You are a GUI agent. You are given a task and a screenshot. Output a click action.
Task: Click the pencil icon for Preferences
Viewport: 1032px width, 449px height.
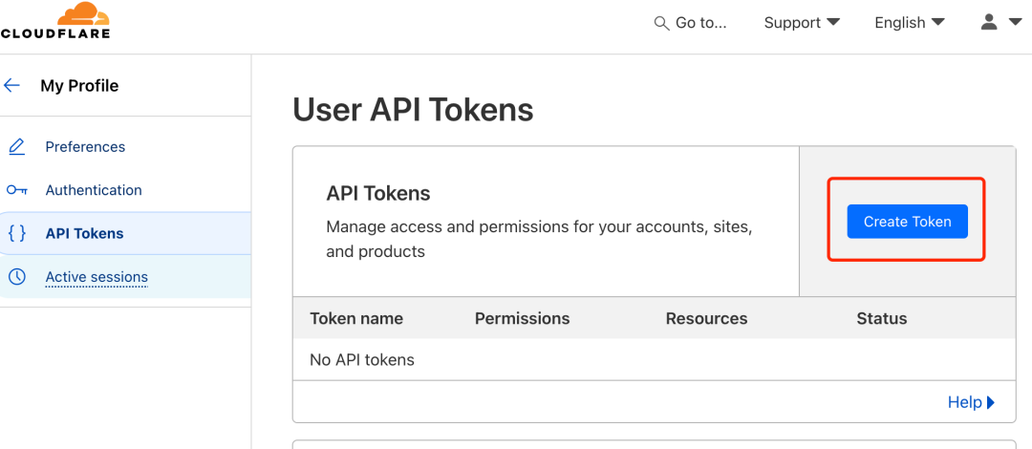pos(16,147)
